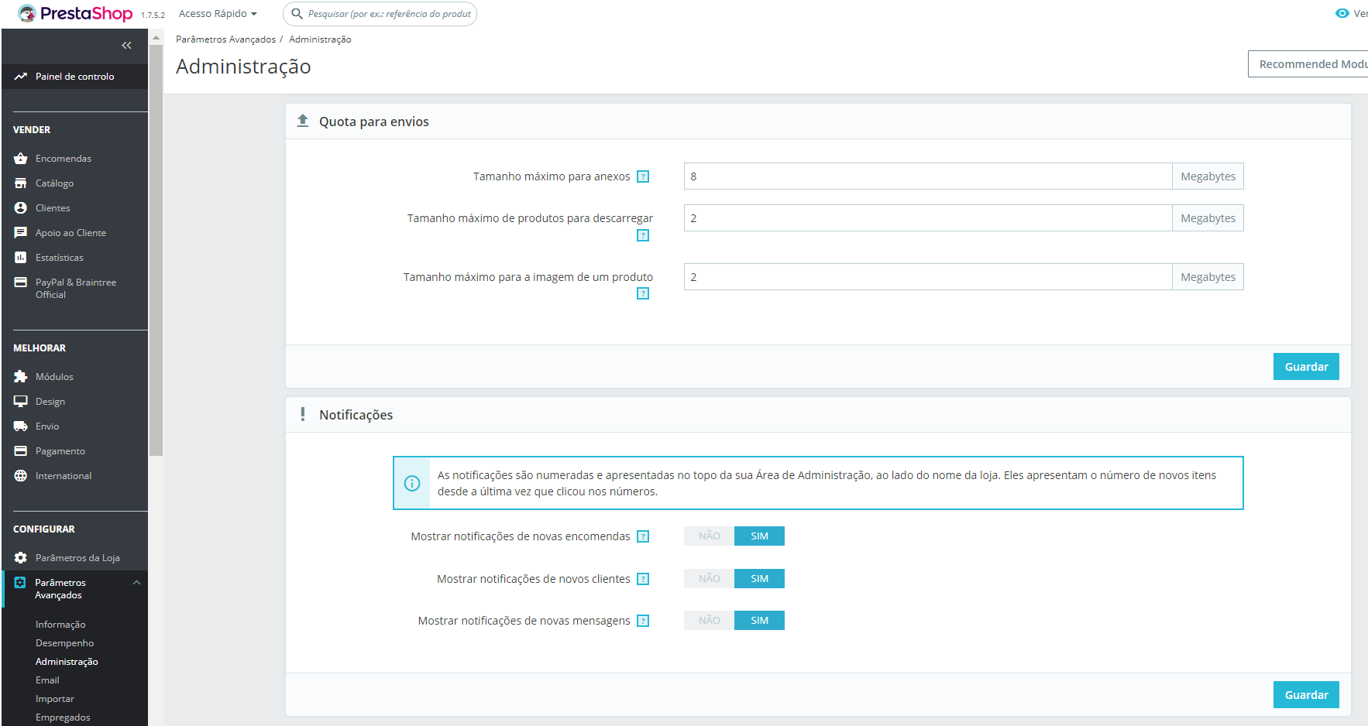The width and height of the screenshot is (1368, 726).
Task: Click the Catálogo store icon
Action: 21,183
